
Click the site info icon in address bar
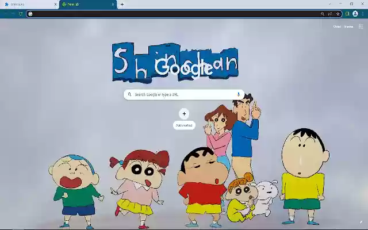click(x=30, y=14)
